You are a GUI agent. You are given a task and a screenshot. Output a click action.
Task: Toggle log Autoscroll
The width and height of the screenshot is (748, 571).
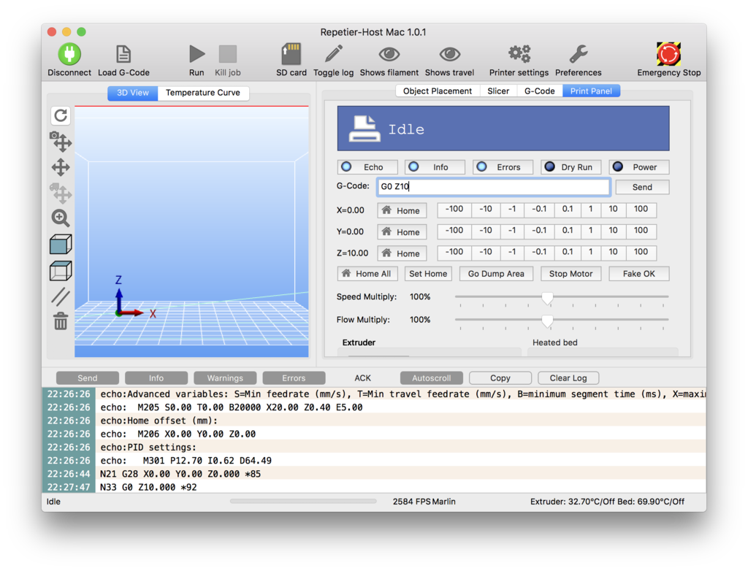tap(431, 378)
